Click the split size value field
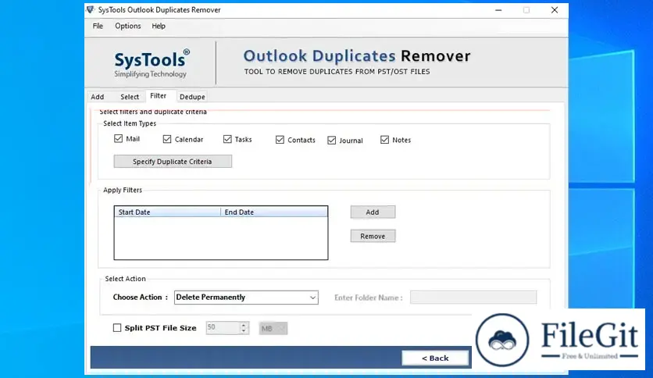The image size is (653, 378). [223, 328]
